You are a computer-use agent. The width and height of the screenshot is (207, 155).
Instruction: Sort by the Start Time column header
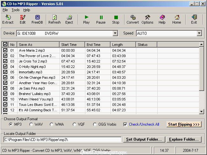point(72,45)
